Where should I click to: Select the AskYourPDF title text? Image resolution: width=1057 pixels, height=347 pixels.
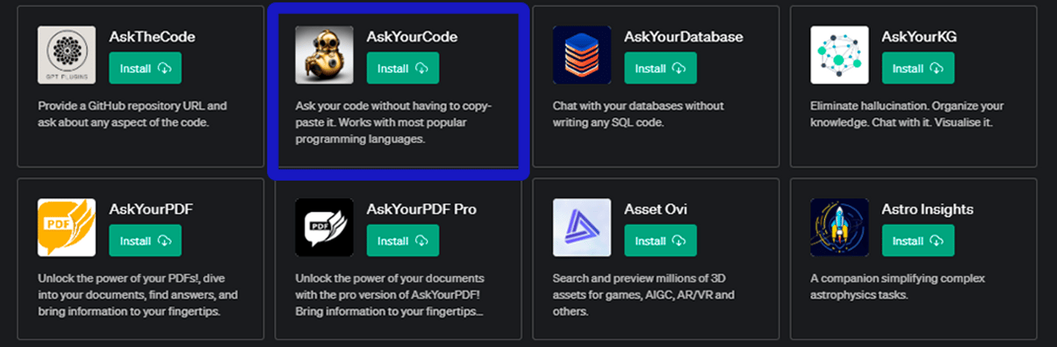tap(151, 209)
